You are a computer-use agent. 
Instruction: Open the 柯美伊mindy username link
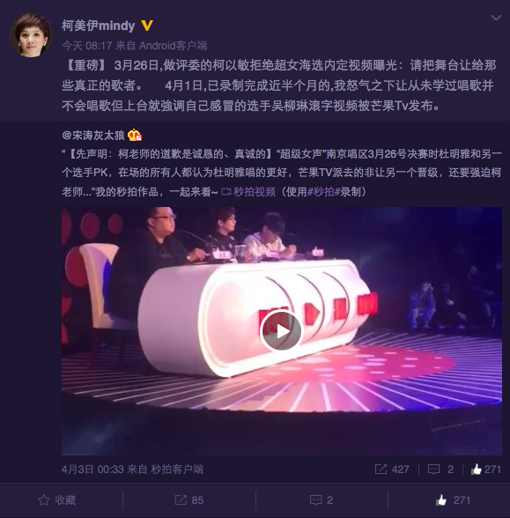(99, 26)
